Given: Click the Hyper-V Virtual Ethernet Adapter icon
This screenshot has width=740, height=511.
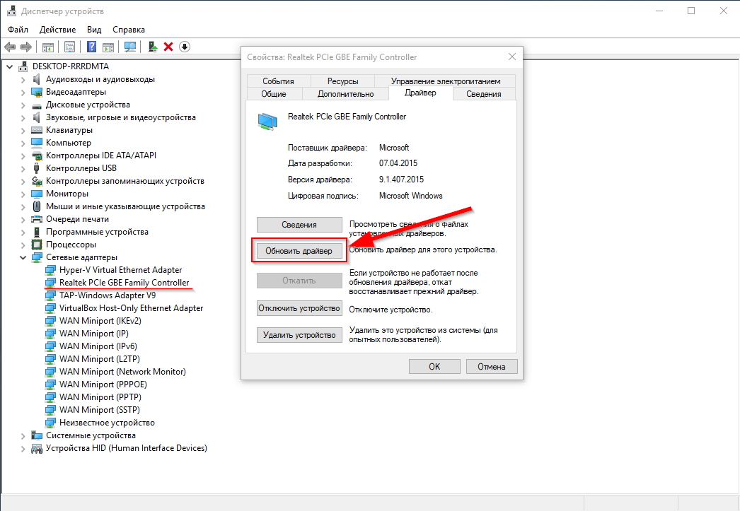Looking at the screenshot, I should 50,270.
